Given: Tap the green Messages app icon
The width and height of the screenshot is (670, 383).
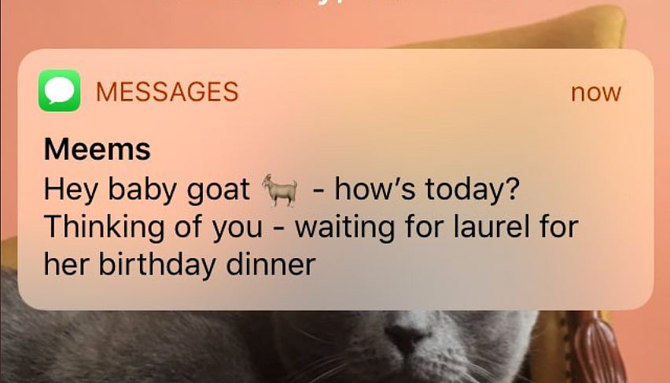Looking at the screenshot, I should 60,90.
